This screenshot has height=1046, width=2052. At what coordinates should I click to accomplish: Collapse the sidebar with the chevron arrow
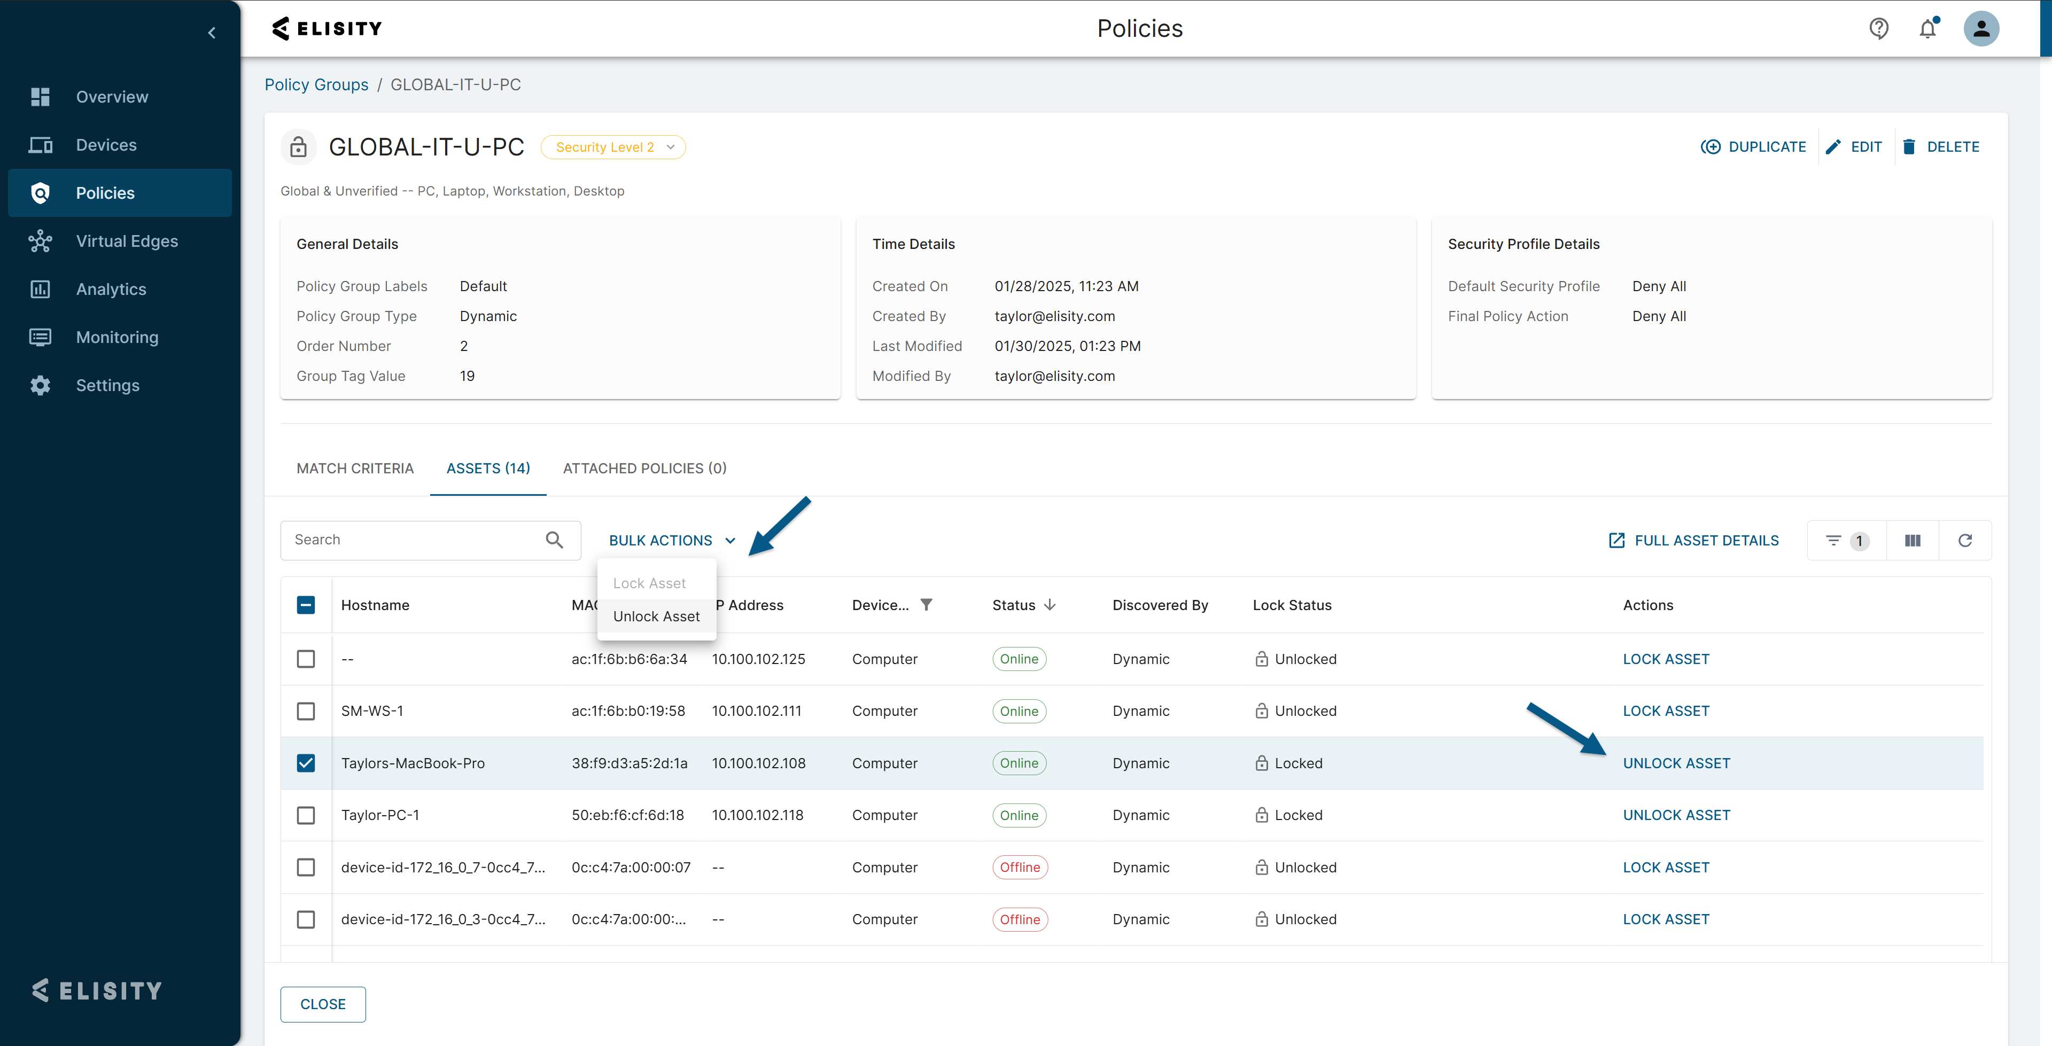(x=211, y=33)
